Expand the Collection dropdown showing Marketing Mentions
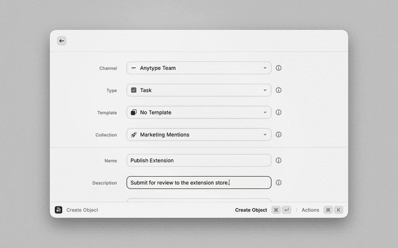The image size is (398, 248). point(199,135)
